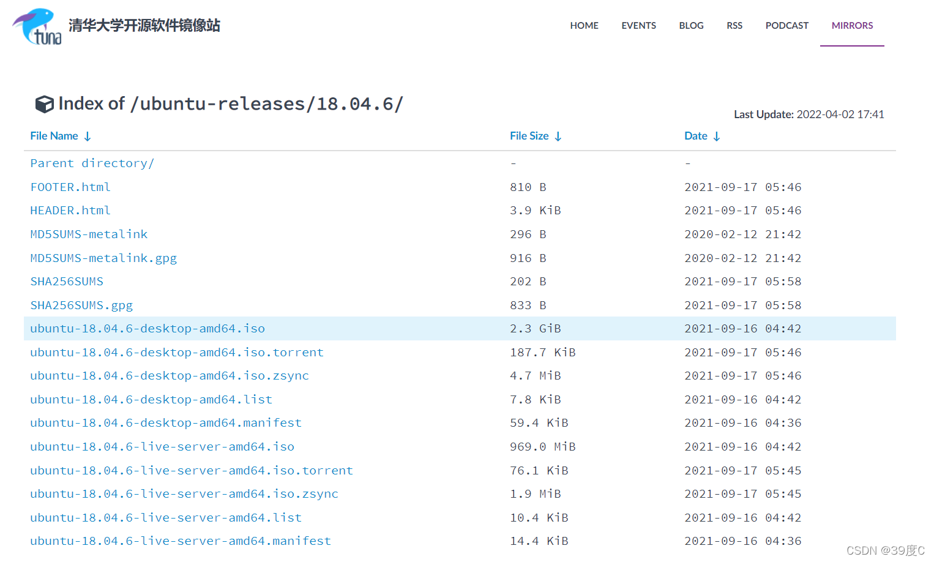This screenshot has height=562, width=934.
Task: Click the 59.4 KiB size value
Action: (x=539, y=423)
